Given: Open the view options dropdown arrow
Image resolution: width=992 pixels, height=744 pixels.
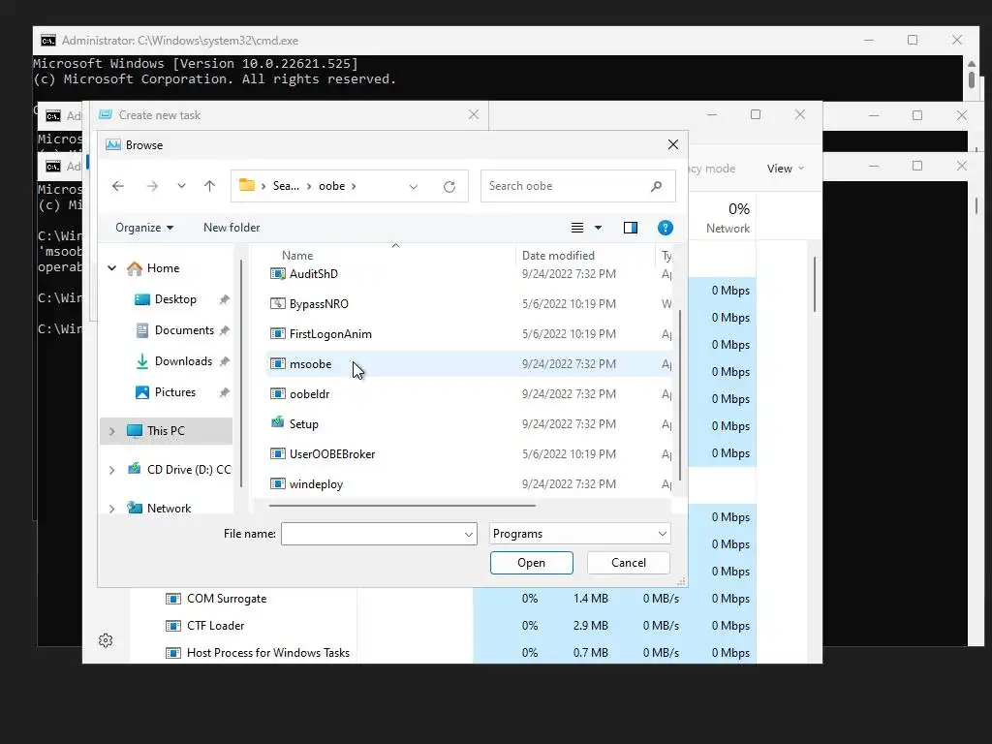Looking at the screenshot, I should click(x=598, y=228).
